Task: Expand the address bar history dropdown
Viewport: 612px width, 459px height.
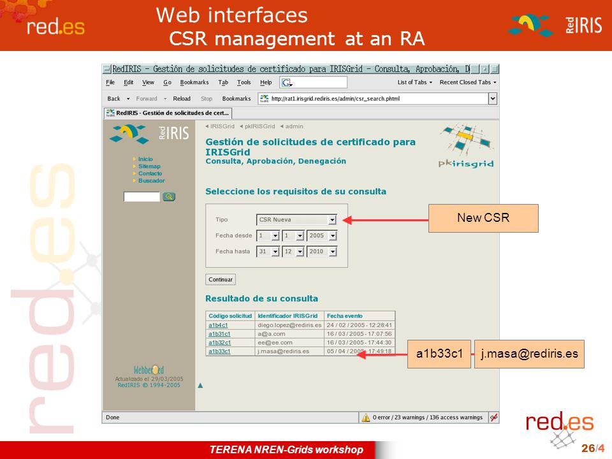Action: (x=493, y=98)
